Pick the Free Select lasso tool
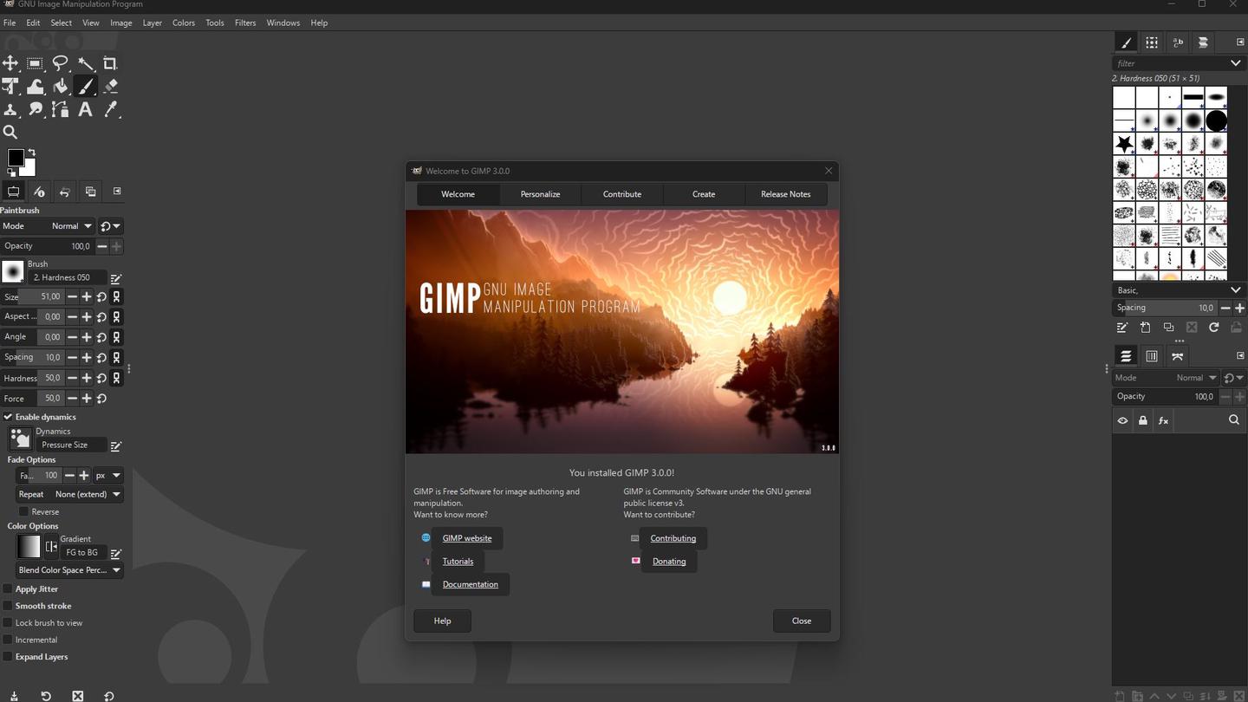This screenshot has width=1248, height=702. pyautogui.click(x=60, y=62)
